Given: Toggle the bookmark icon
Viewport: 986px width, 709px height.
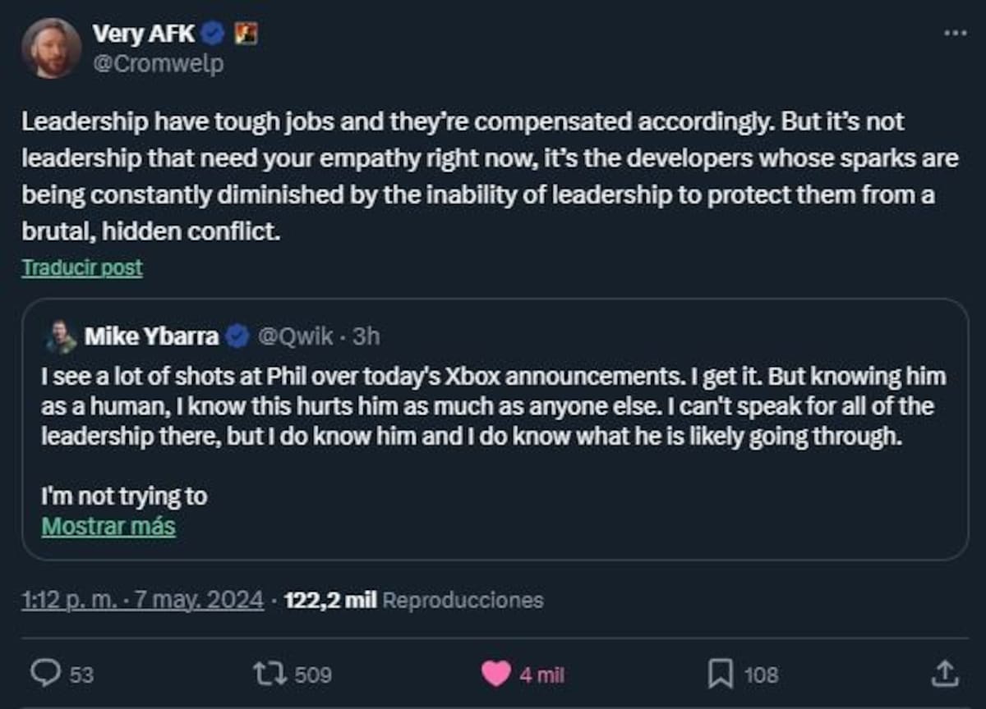Looking at the screenshot, I should point(721,674).
